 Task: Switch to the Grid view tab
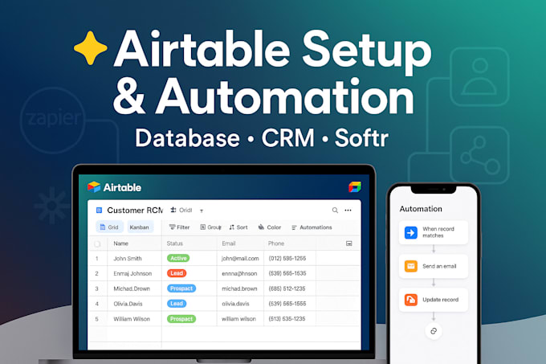coord(109,227)
